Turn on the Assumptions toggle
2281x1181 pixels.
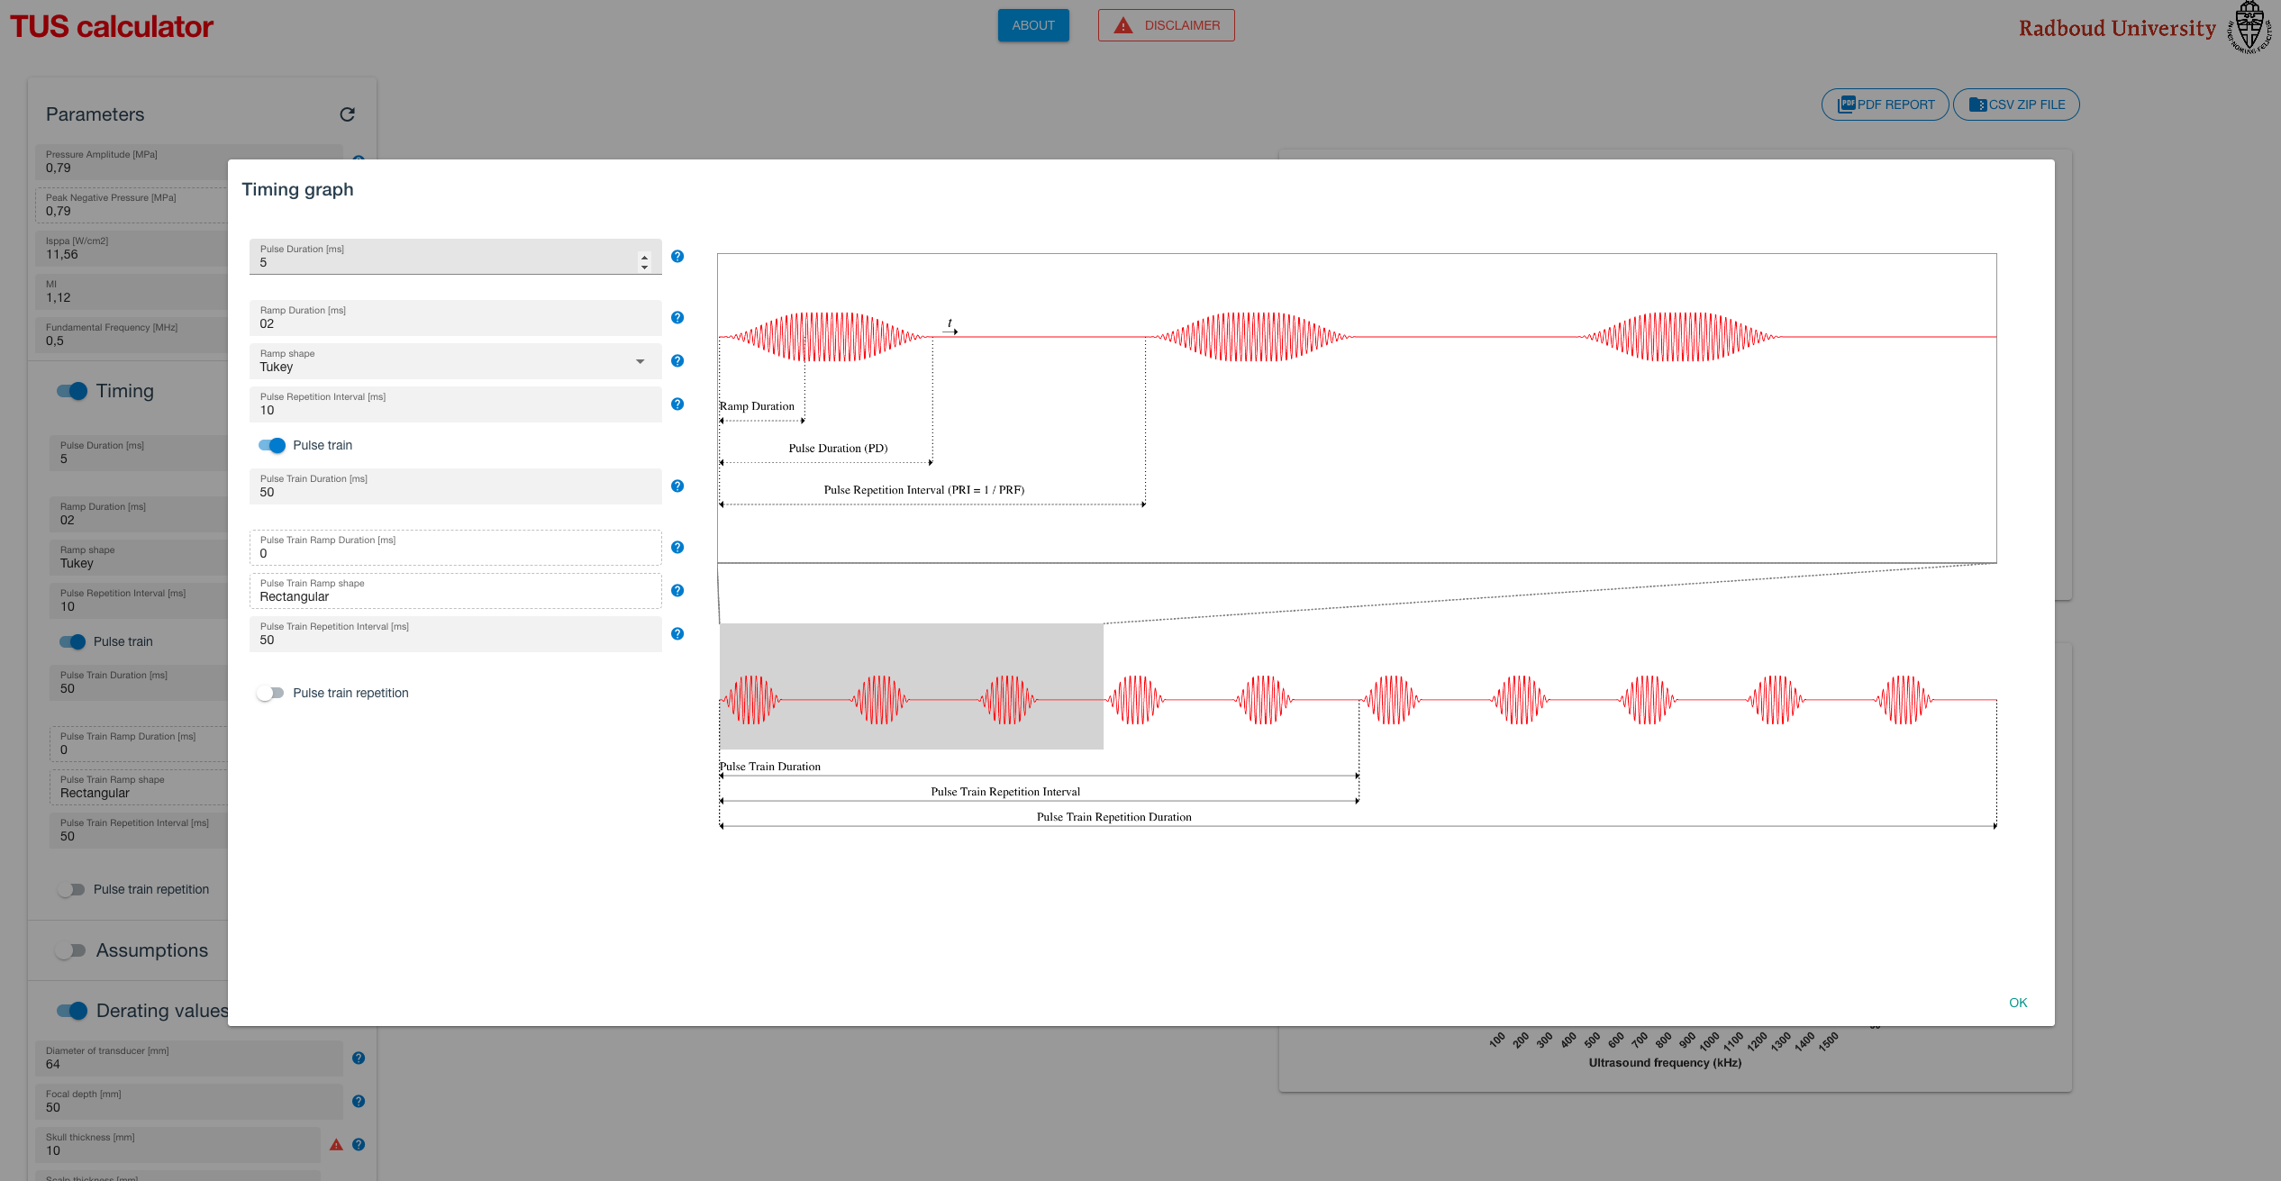pos(70,950)
